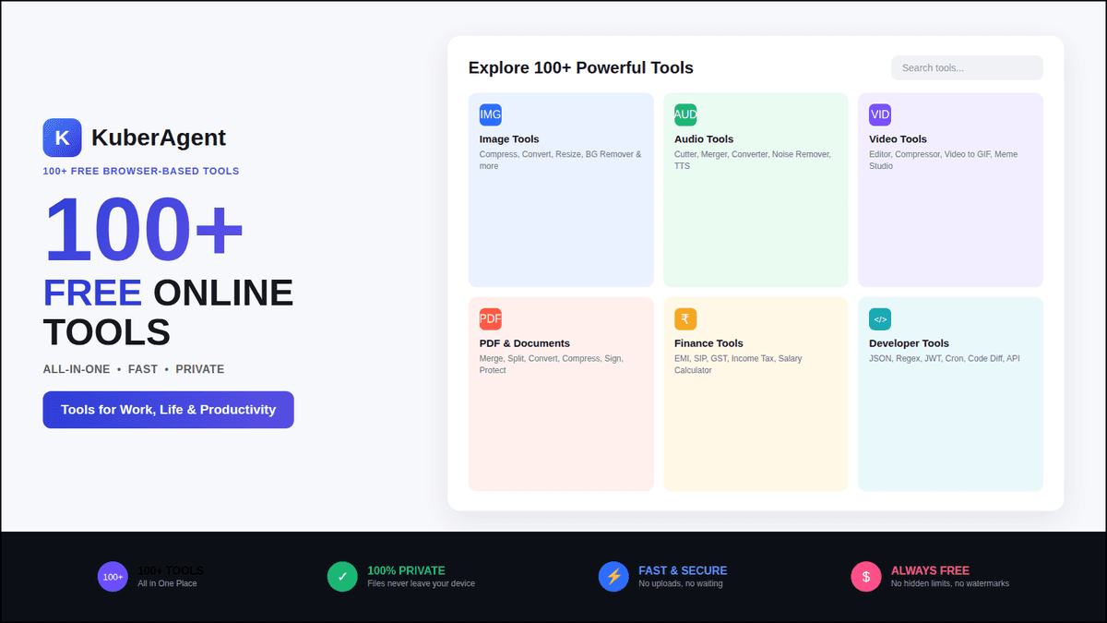Click the code brackets icon on Developer Tools card
This screenshot has height=623, width=1107.
click(x=880, y=318)
